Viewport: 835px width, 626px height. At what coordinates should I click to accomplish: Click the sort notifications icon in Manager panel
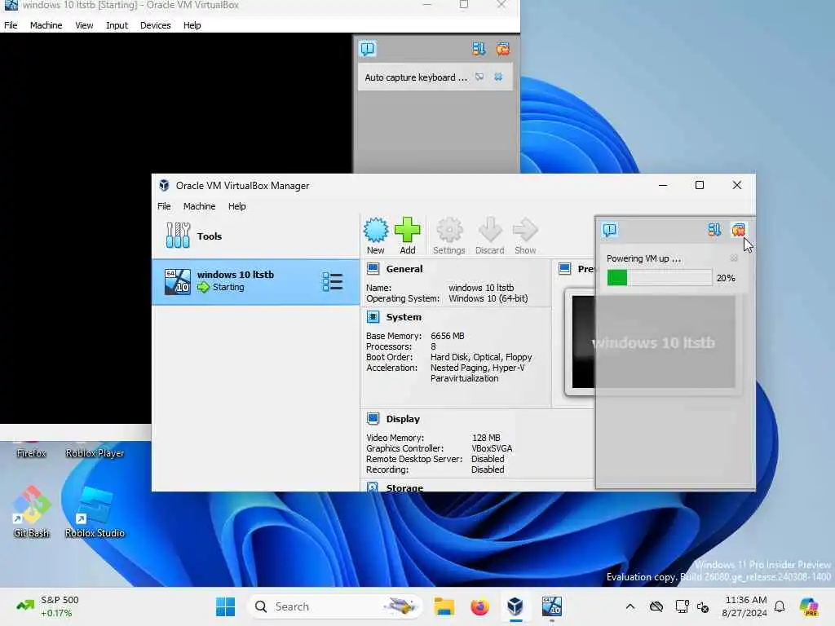pyautogui.click(x=714, y=230)
